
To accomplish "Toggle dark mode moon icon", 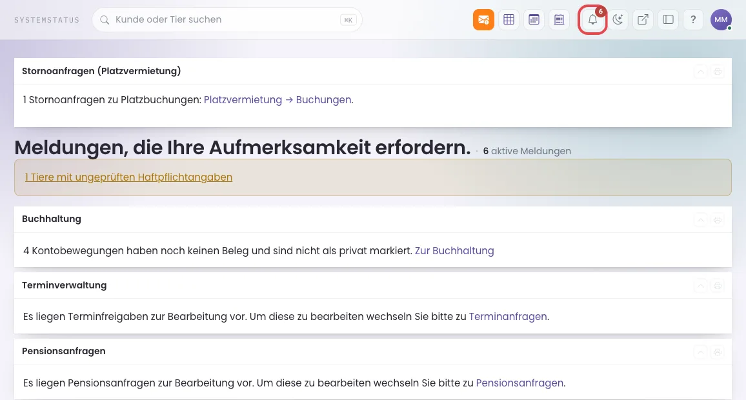I will 618,19.
